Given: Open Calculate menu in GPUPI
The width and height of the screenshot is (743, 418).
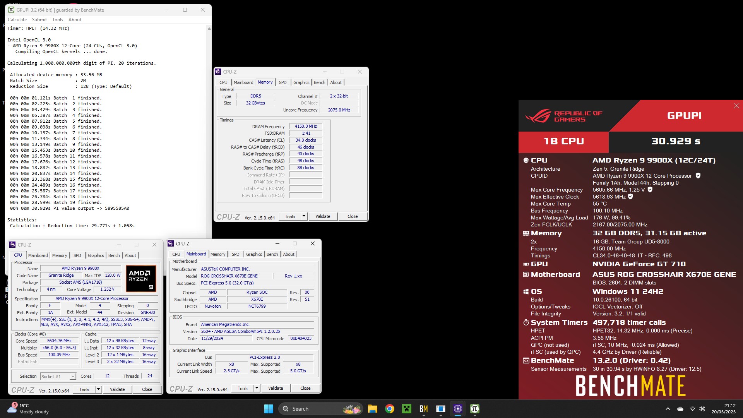Looking at the screenshot, I should click(17, 20).
